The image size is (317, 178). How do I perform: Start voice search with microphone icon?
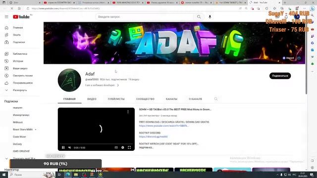click(210, 17)
